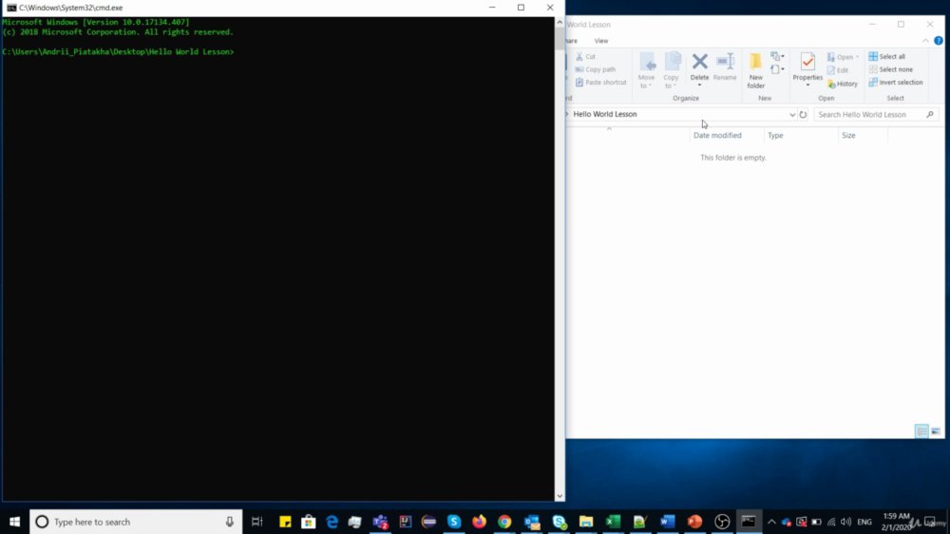Open Task View on taskbar

pyautogui.click(x=256, y=522)
